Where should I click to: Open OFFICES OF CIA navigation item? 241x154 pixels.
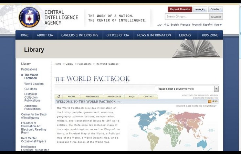click(x=118, y=35)
